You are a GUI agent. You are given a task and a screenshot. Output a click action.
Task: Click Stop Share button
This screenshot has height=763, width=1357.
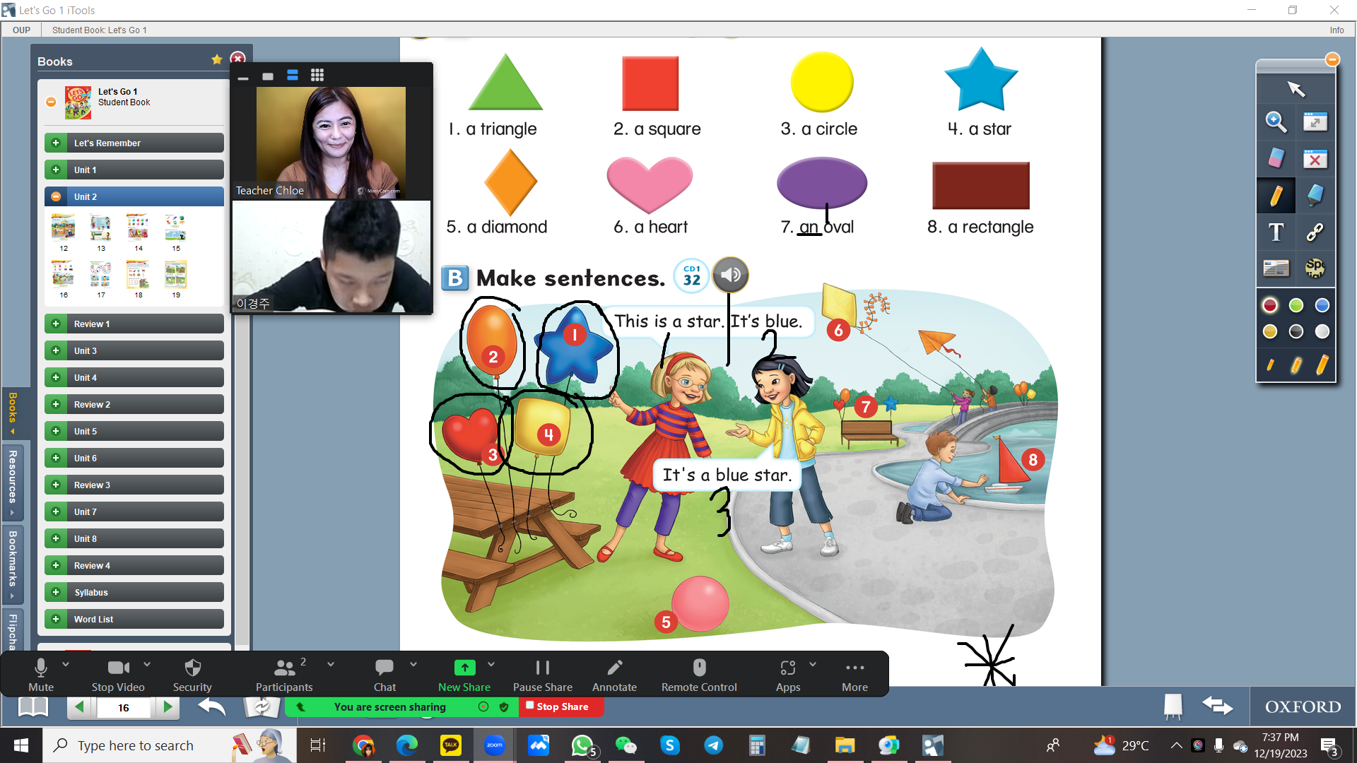561,706
